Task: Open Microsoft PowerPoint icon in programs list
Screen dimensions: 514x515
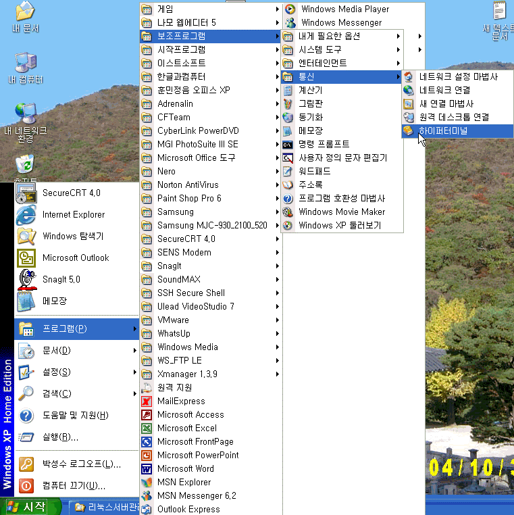Action: click(147, 456)
